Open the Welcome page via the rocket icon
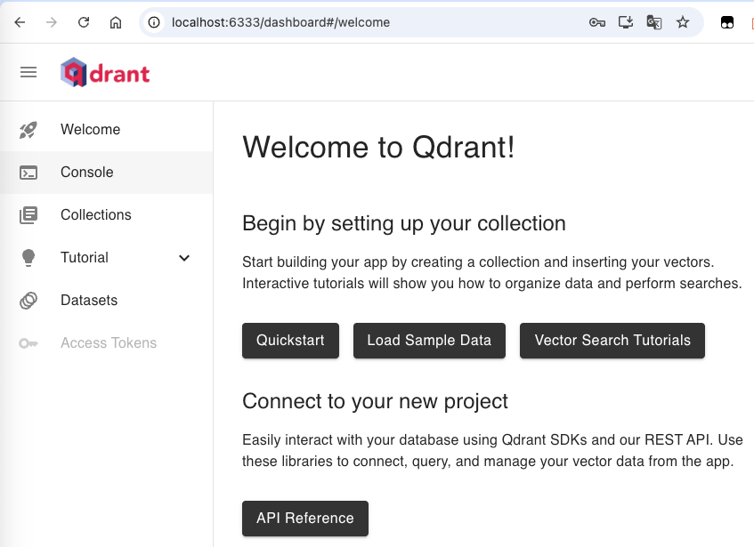 tap(28, 130)
